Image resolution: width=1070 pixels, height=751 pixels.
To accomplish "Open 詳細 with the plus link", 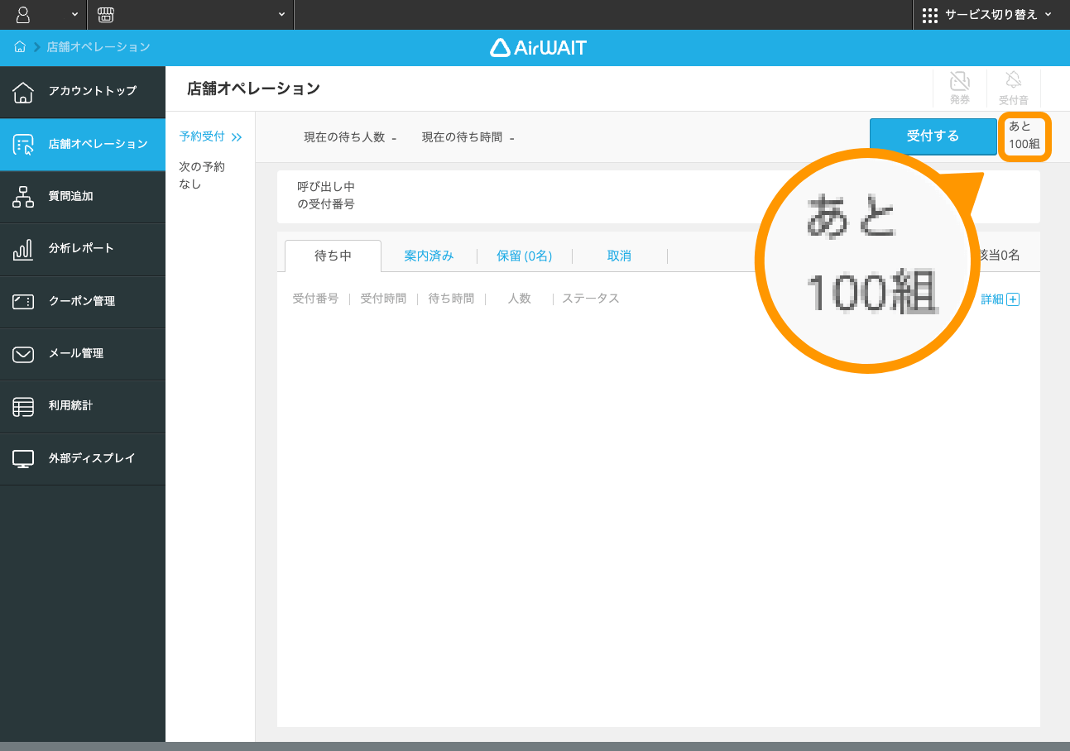I will click(1000, 299).
